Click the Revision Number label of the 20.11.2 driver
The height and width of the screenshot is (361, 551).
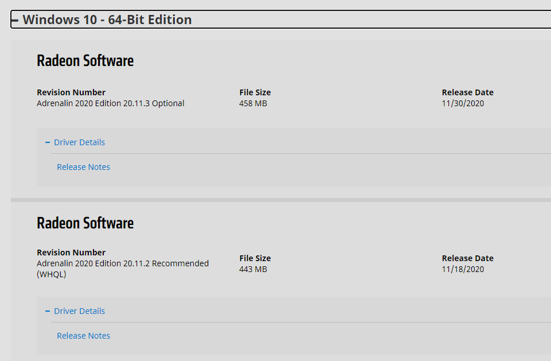[71, 253]
